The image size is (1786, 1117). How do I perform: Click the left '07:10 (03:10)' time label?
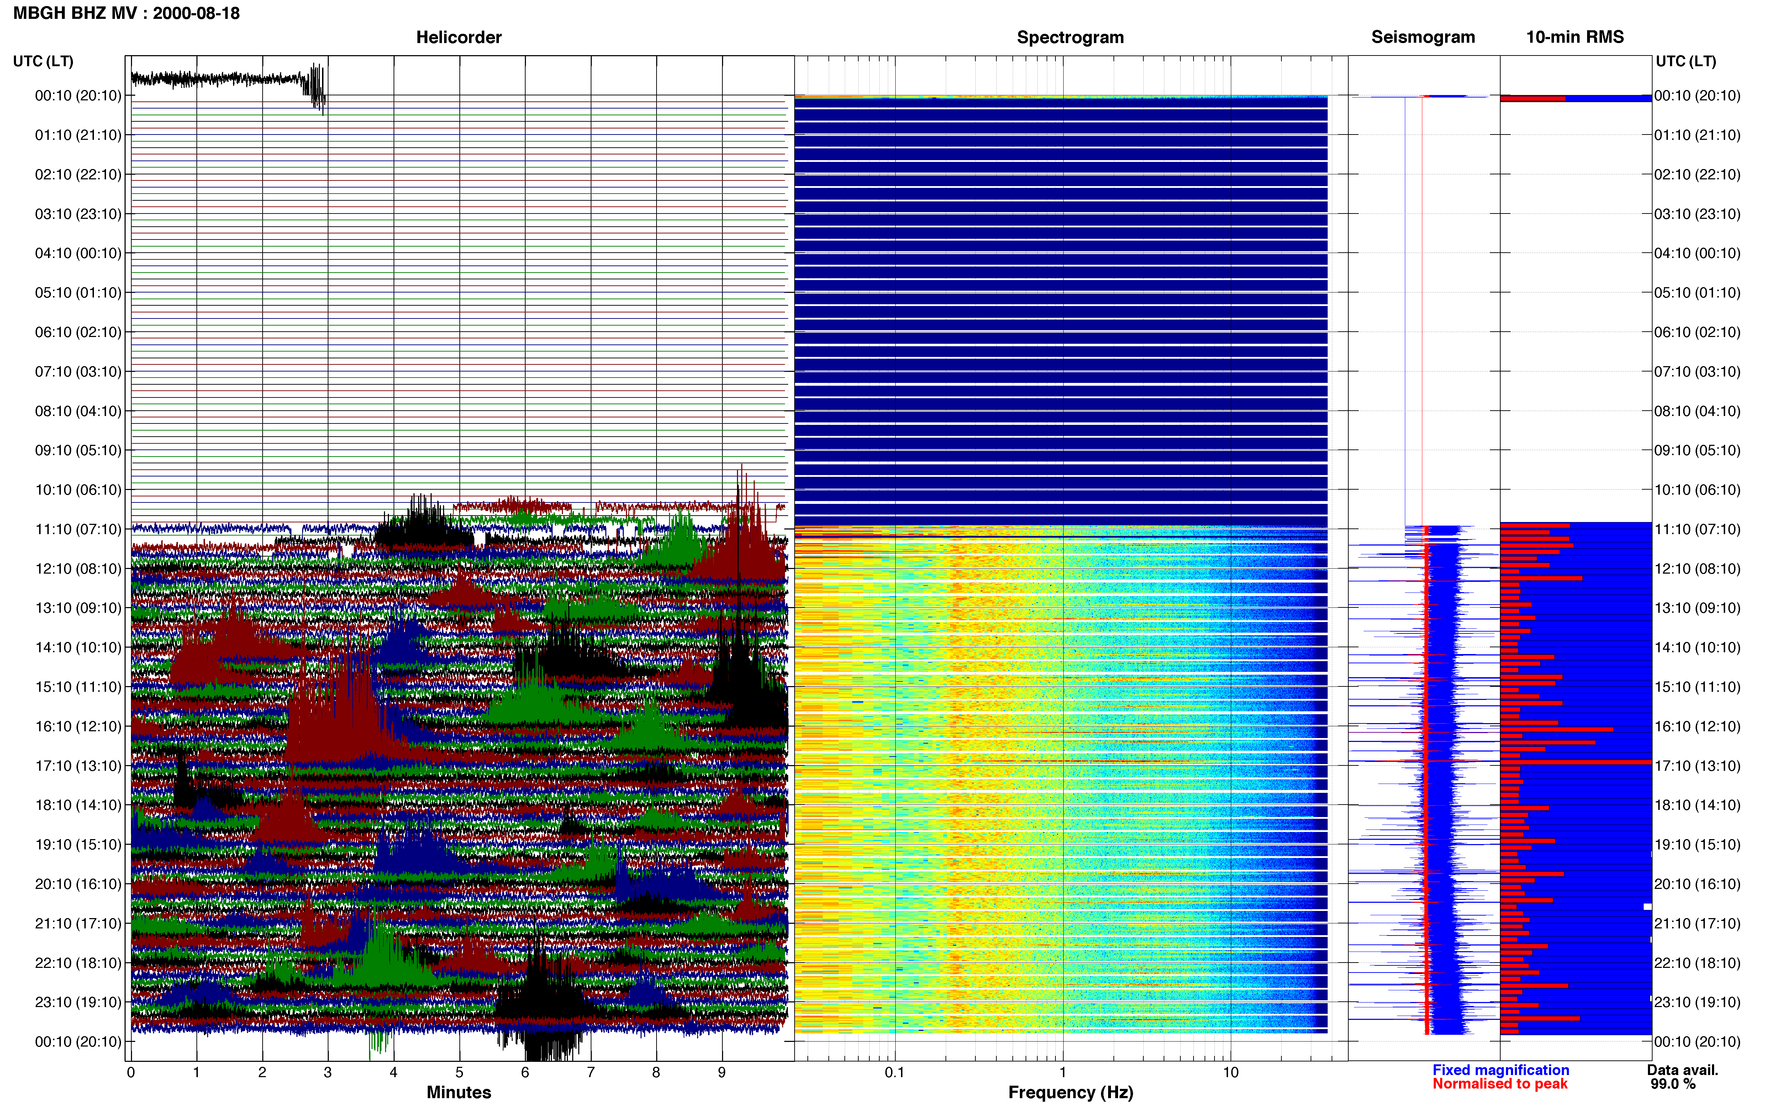[78, 372]
